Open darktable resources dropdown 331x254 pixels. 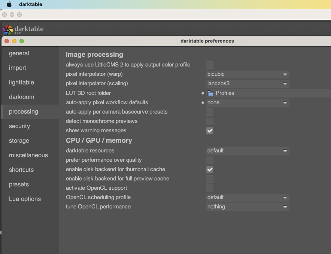[248, 151]
